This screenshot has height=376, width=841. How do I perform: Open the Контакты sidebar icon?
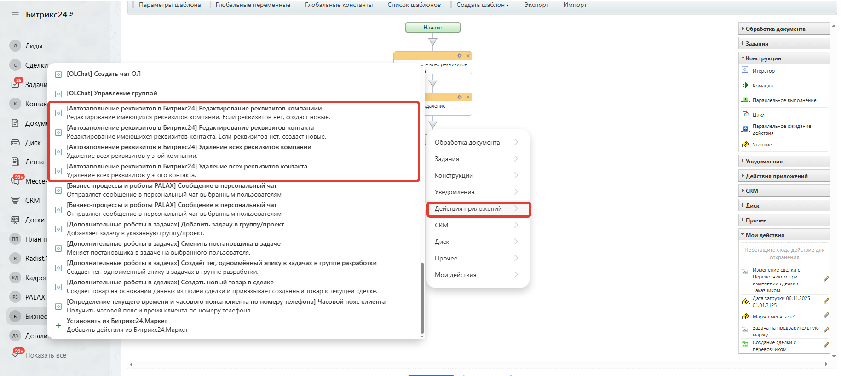15,104
